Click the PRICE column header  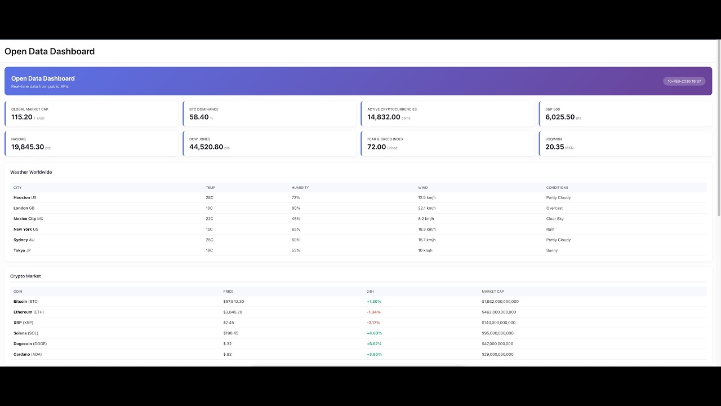pos(228,292)
